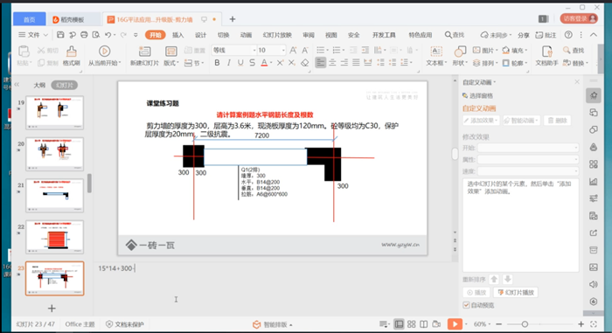Viewport: 612px width, 333px height.
Task: Toggle subscript formatting
Action: tap(291, 62)
